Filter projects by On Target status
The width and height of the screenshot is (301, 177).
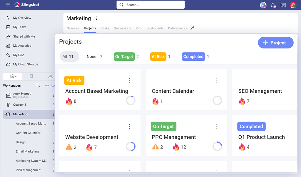(124, 57)
